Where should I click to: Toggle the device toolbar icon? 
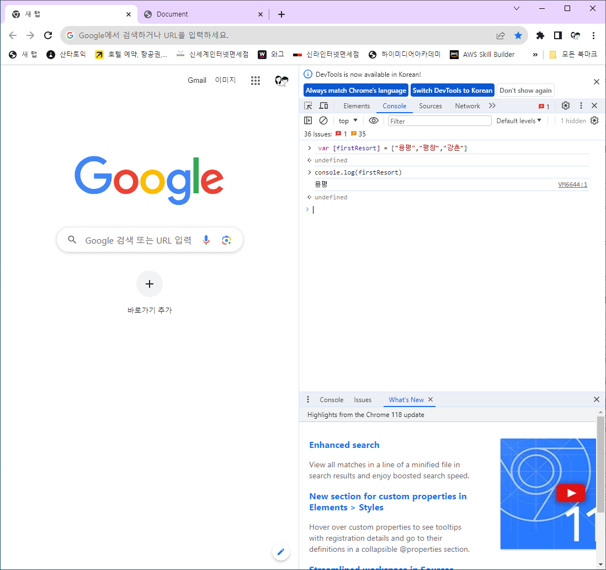[x=323, y=106]
